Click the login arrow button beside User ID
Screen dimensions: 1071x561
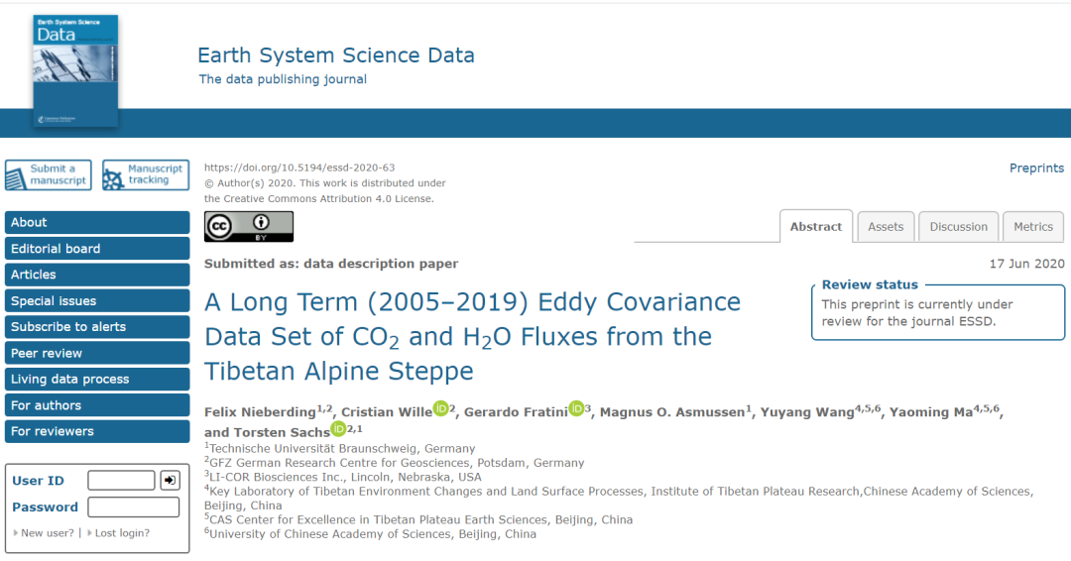170,481
